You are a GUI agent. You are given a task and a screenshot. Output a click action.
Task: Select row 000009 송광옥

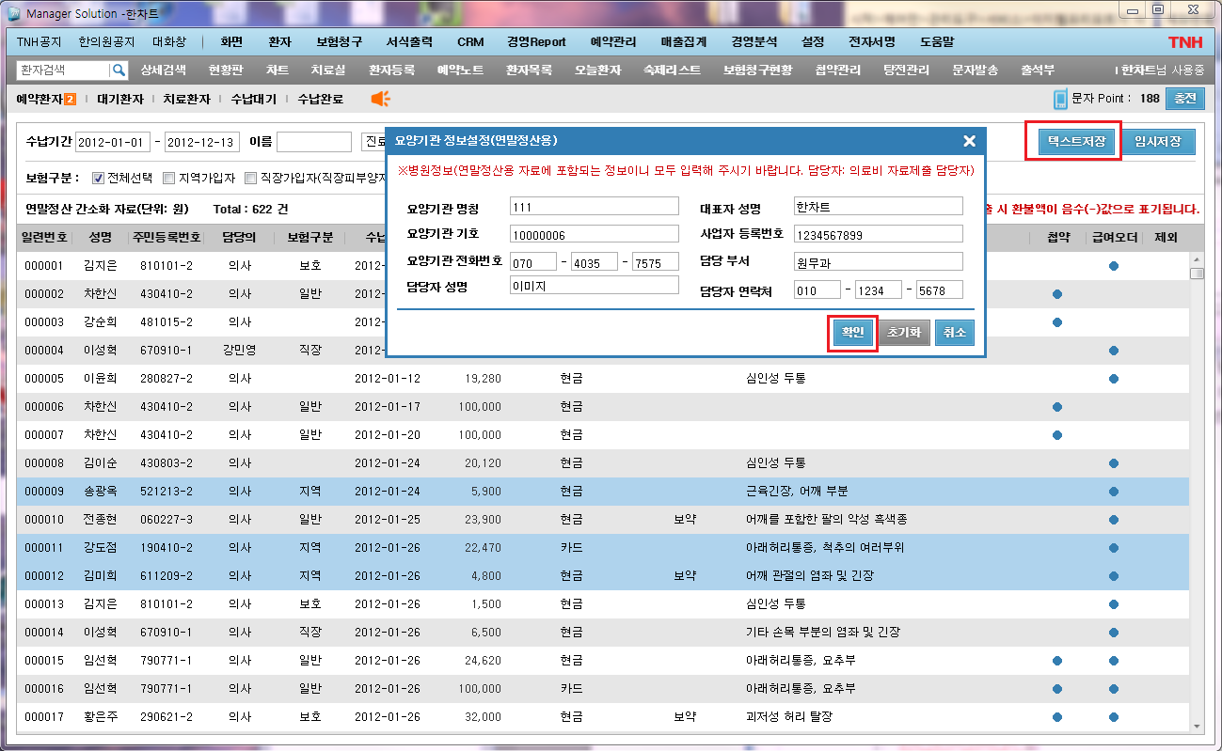point(603,492)
